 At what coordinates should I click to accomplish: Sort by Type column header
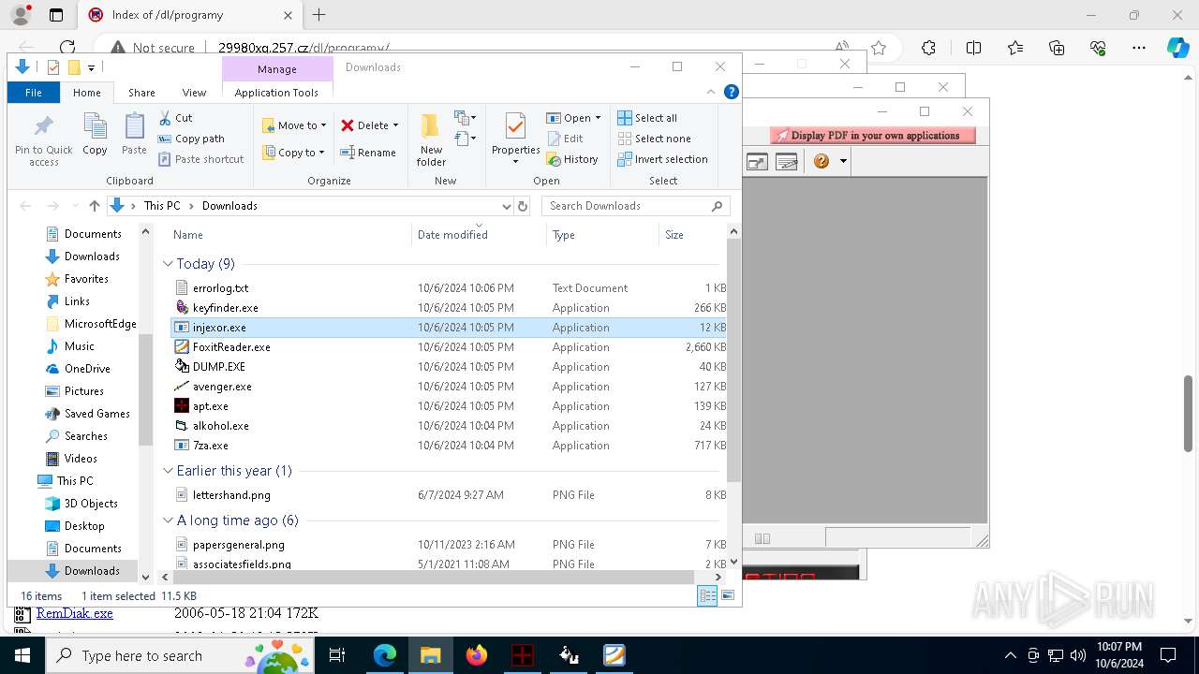[x=601, y=235]
